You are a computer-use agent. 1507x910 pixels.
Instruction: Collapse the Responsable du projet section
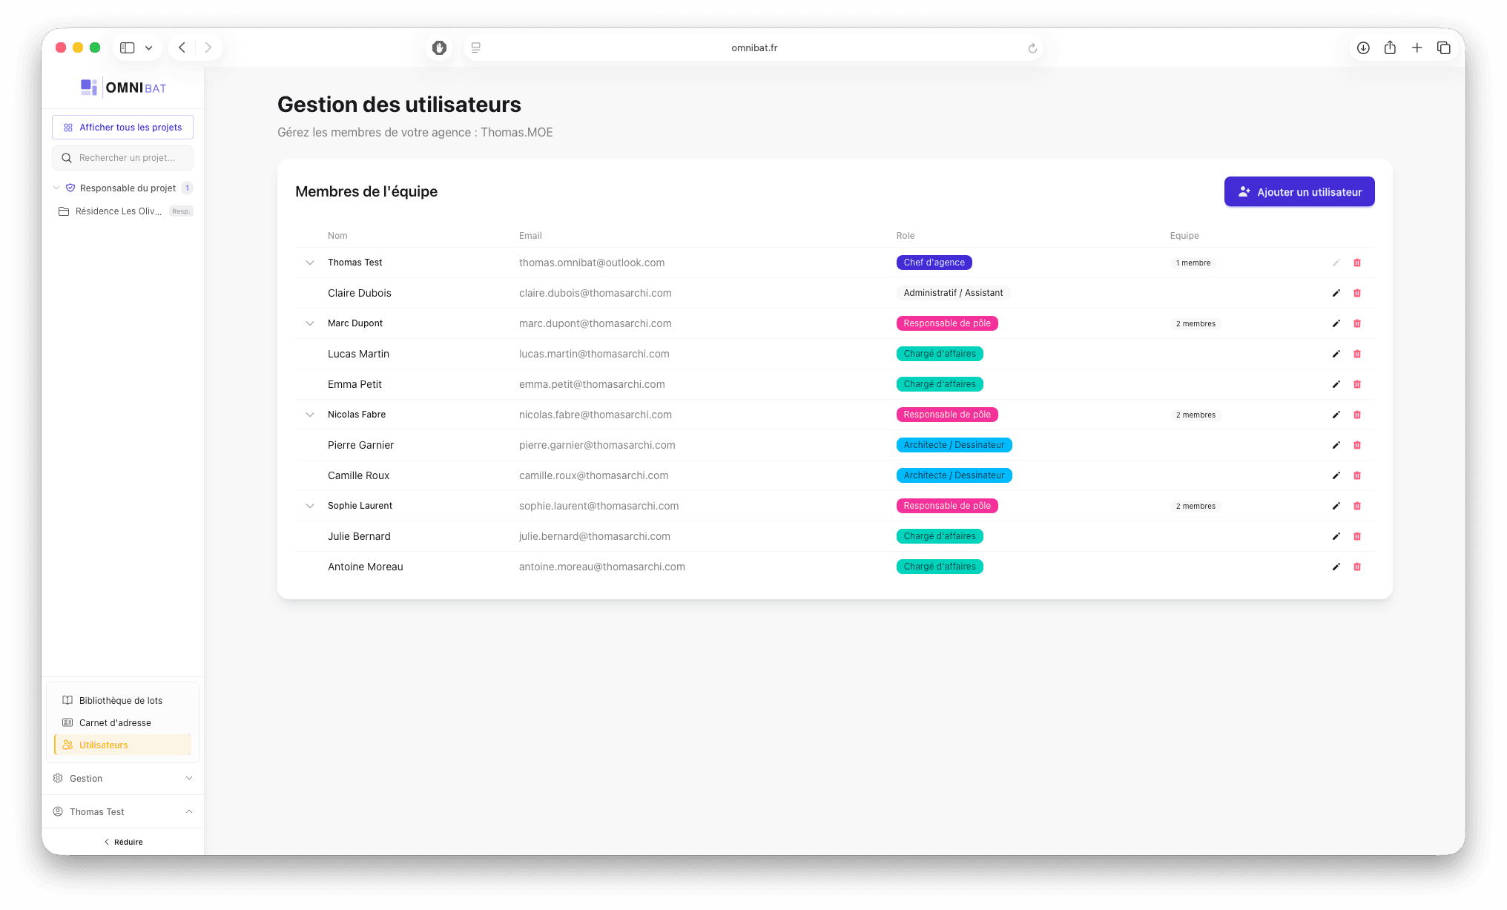[x=56, y=188]
